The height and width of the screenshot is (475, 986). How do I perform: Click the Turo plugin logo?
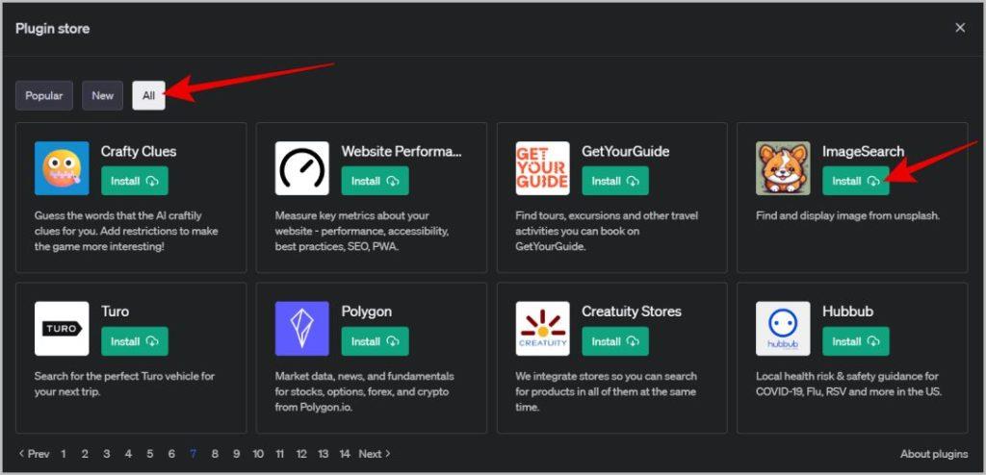[x=62, y=329]
